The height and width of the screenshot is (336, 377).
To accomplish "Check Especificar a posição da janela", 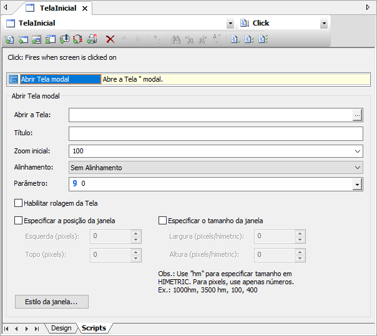I will (18, 221).
